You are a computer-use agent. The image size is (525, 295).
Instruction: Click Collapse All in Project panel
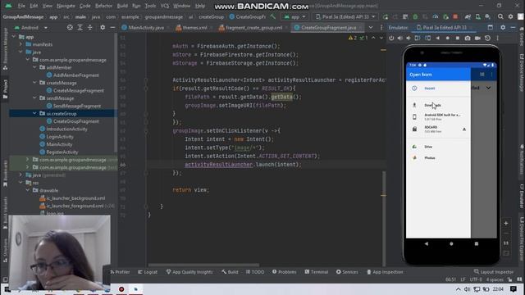(90, 27)
